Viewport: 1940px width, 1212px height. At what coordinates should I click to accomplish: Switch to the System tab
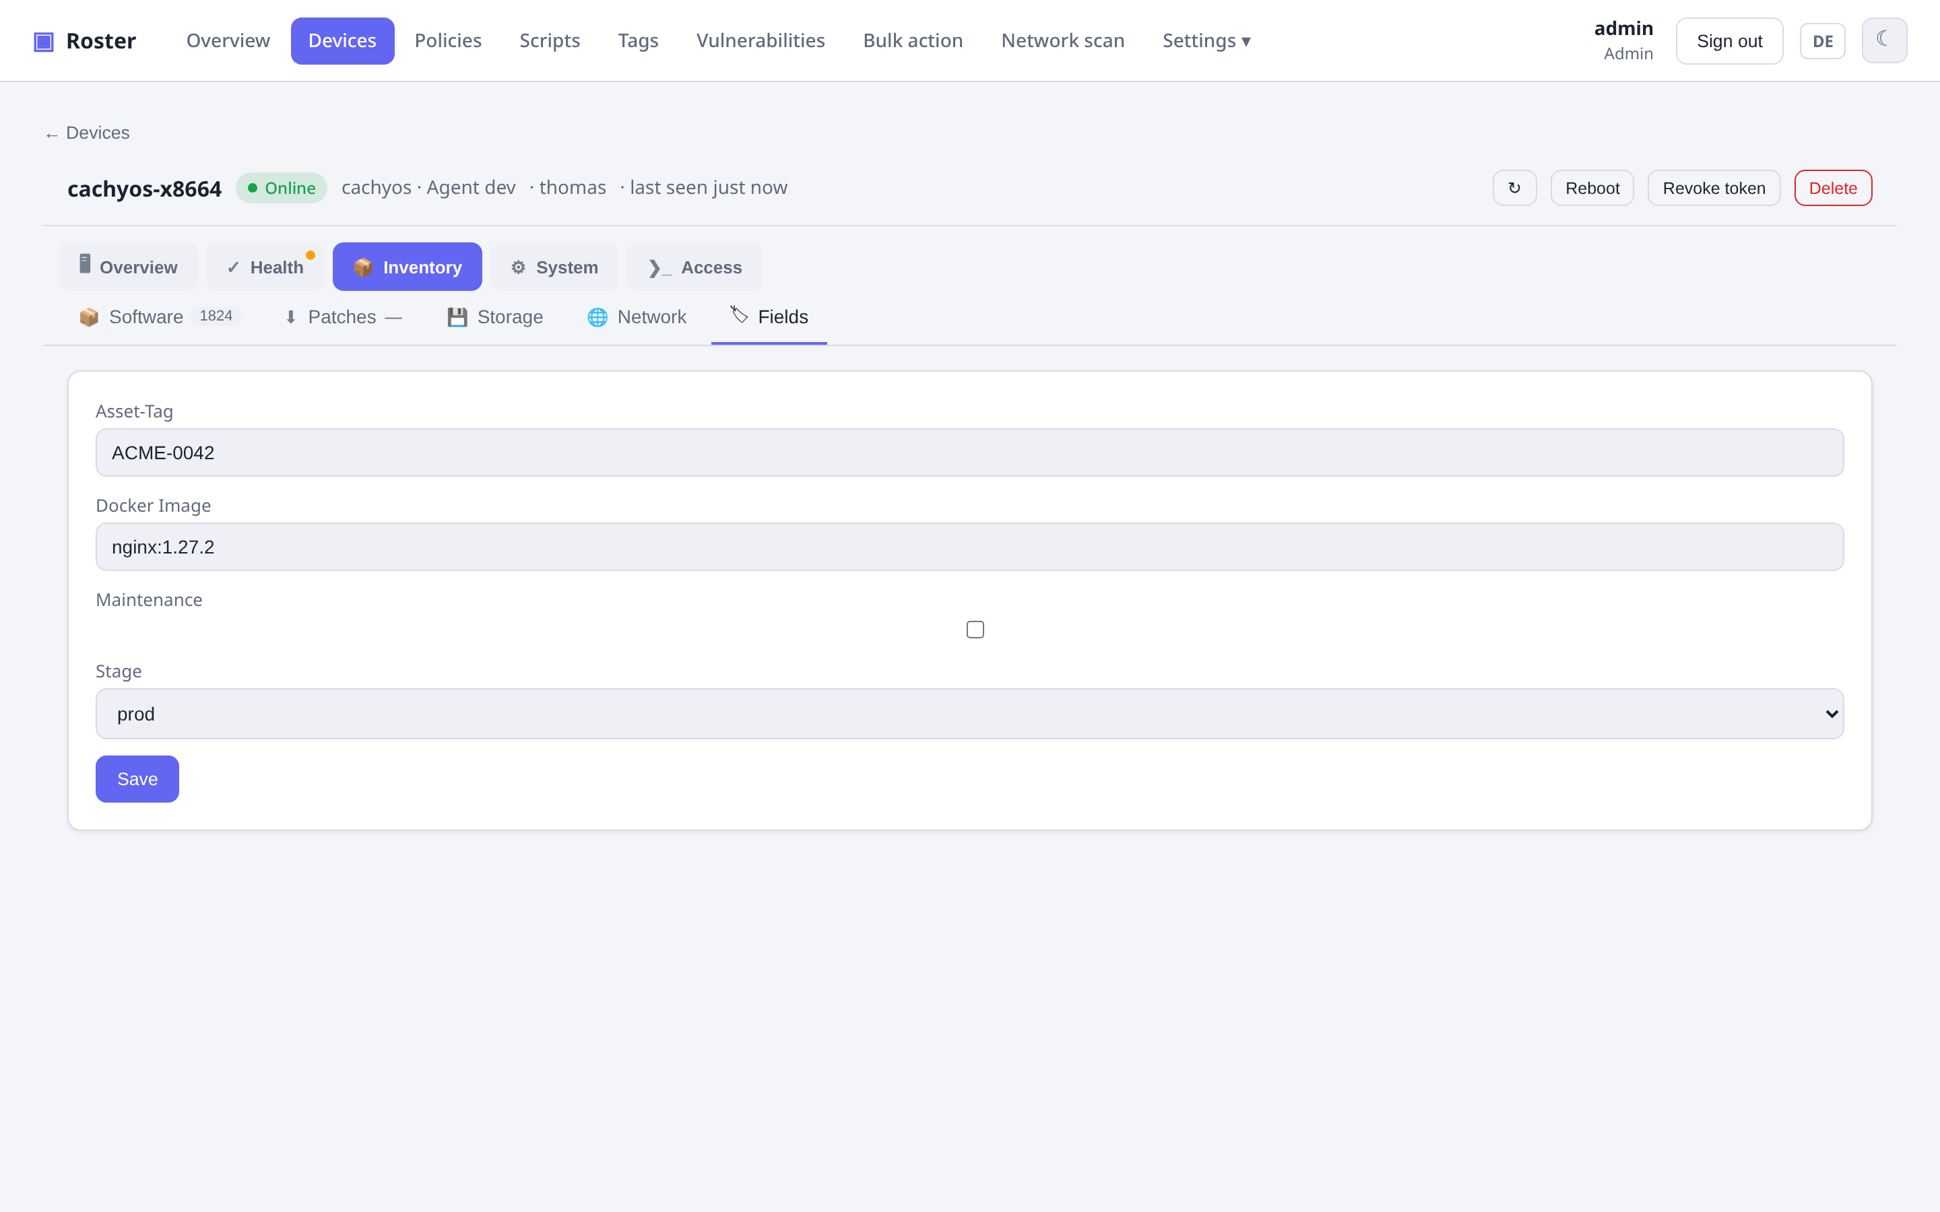pyautogui.click(x=555, y=267)
